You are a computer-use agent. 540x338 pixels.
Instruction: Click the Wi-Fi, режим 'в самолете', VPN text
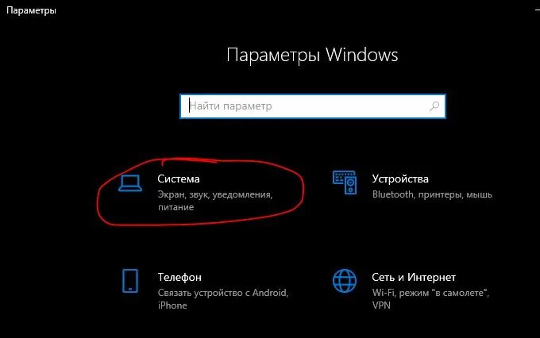point(431,299)
